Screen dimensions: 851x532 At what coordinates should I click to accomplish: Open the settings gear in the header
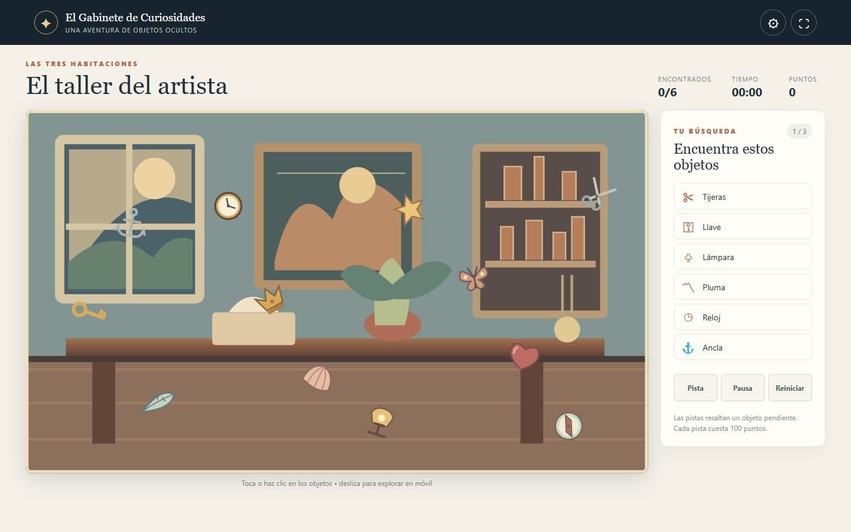(x=773, y=23)
